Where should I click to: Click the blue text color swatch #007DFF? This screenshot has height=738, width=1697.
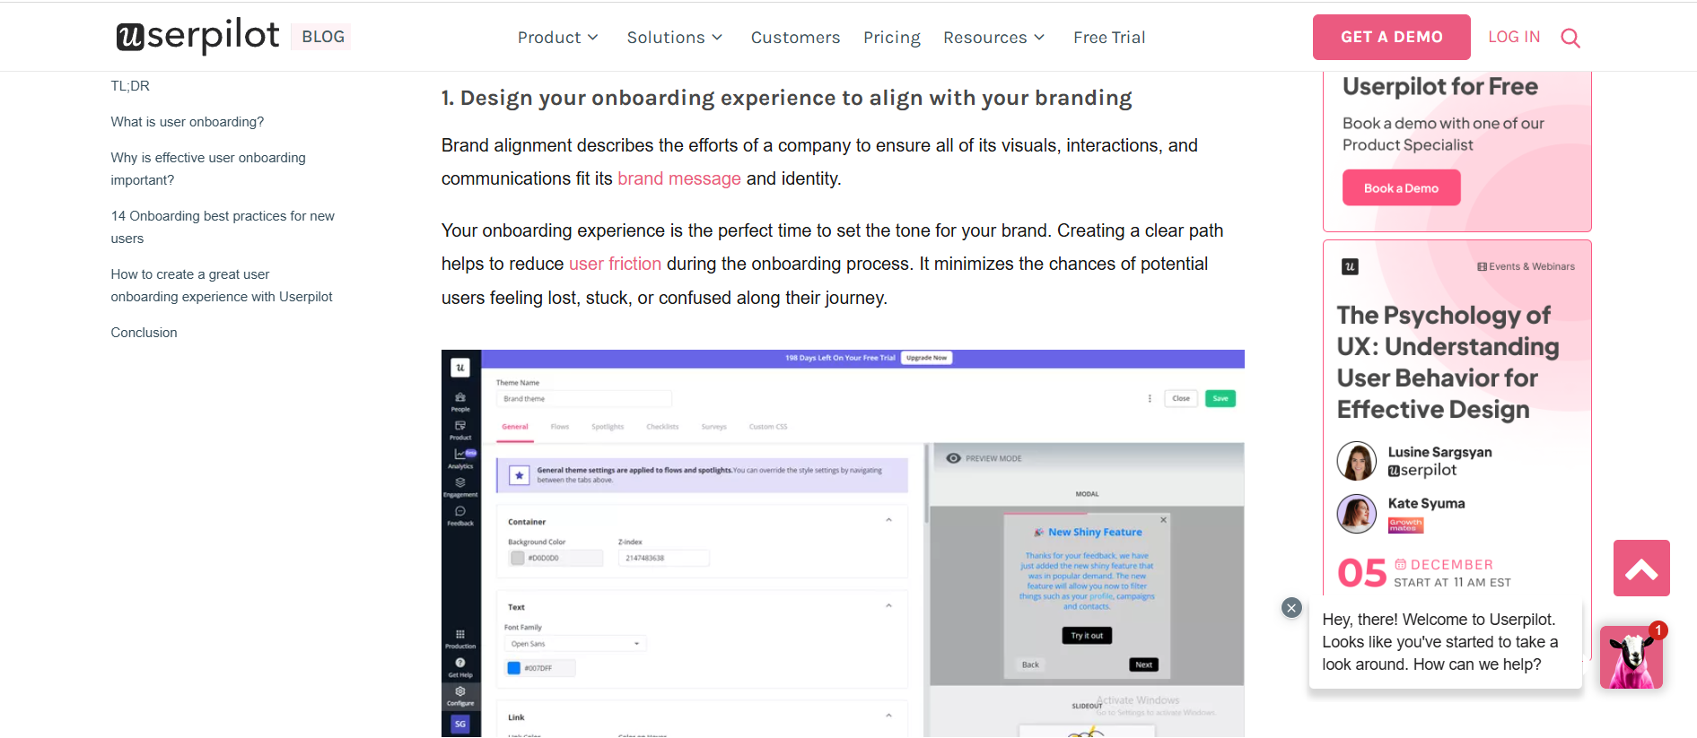pos(514,668)
